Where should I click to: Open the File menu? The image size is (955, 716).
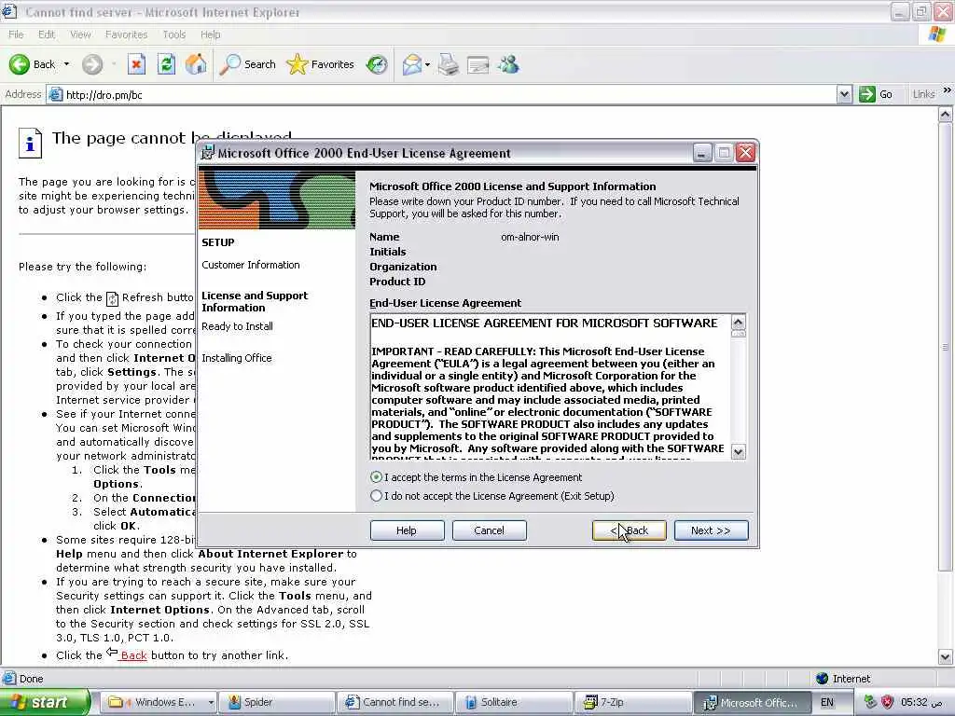point(16,34)
